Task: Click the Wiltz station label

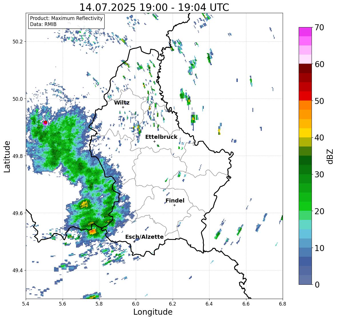Action: click(x=122, y=103)
